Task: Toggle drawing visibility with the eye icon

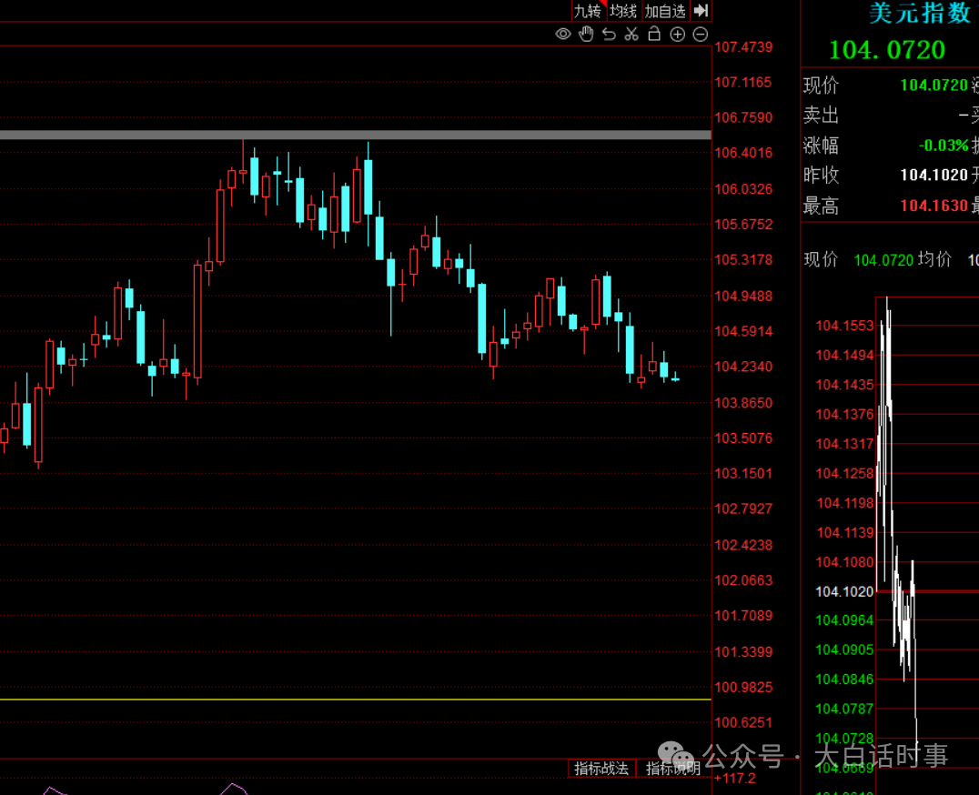Action: (x=562, y=35)
